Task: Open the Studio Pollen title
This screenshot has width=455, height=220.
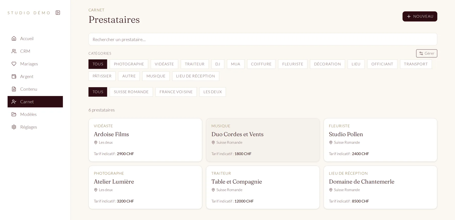Action: coord(346,134)
